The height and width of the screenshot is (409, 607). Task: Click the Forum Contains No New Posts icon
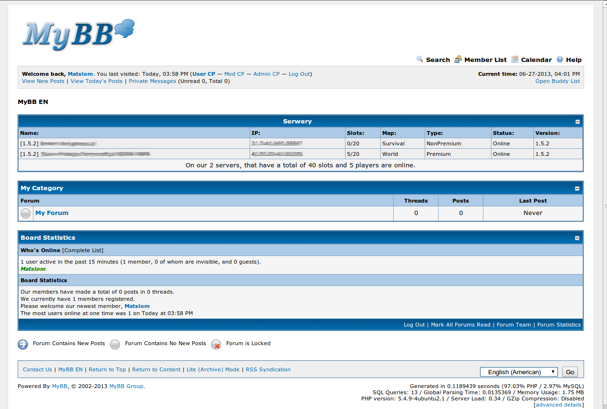click(x=115, y=344)
